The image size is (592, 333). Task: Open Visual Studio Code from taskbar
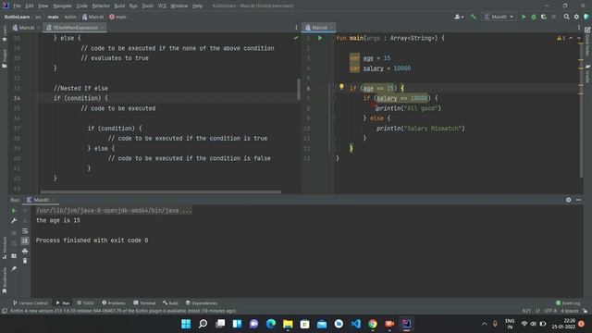click(x=355, y=324)
